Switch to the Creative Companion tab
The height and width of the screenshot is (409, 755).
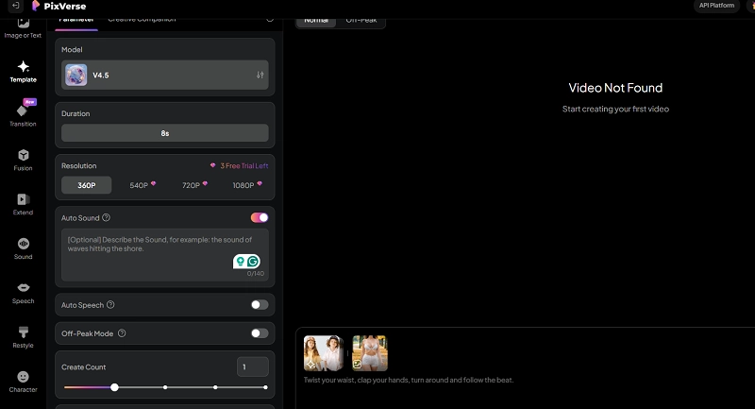click(143, 21)
